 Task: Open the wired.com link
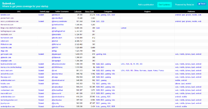[x=5, y=41]
